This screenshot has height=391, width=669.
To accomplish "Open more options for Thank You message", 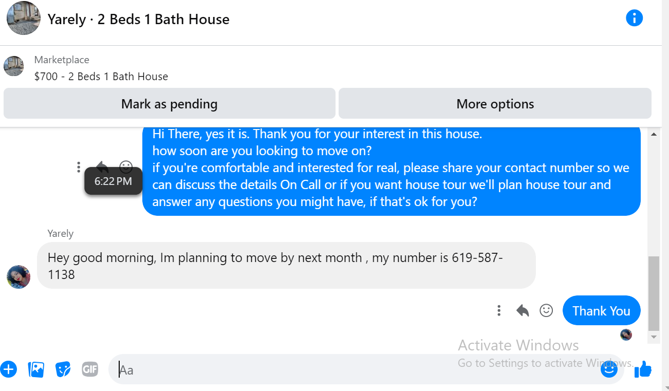I will click(x=499, y=311).
